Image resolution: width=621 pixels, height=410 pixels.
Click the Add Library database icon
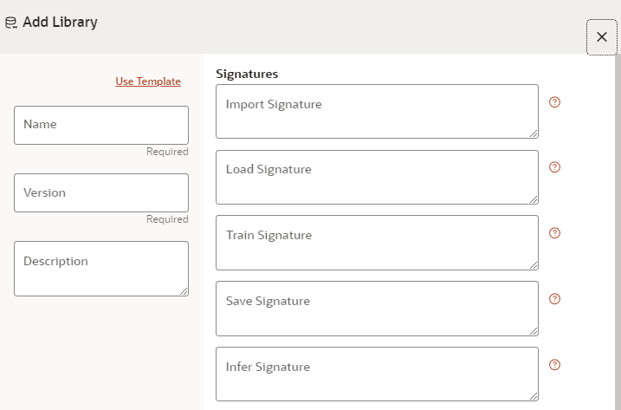pyautogui.click(x=11, y=23)
